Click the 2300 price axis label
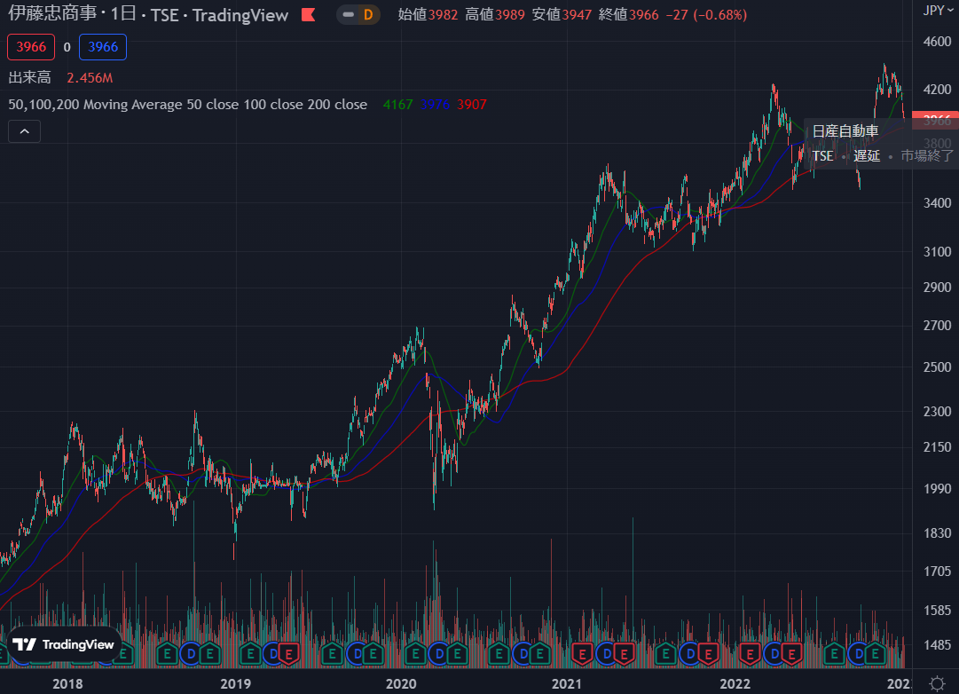 tap(937, 411)
